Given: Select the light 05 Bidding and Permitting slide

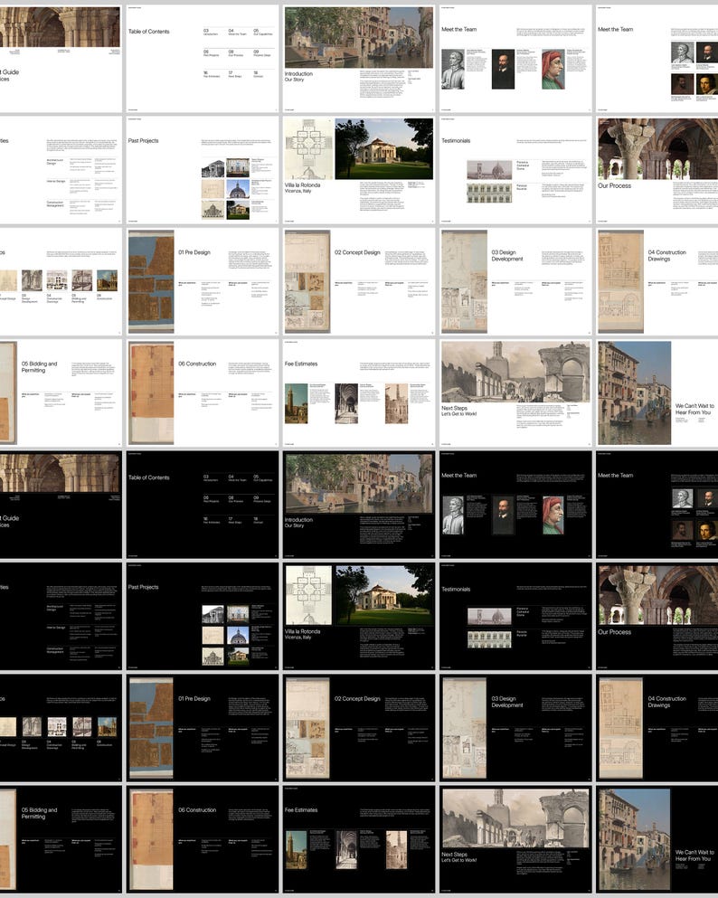Looking at the screenshot, I should (x=61, y=392).
